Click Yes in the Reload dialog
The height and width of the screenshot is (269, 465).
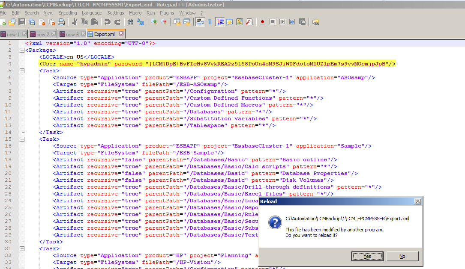pos(367,256)
